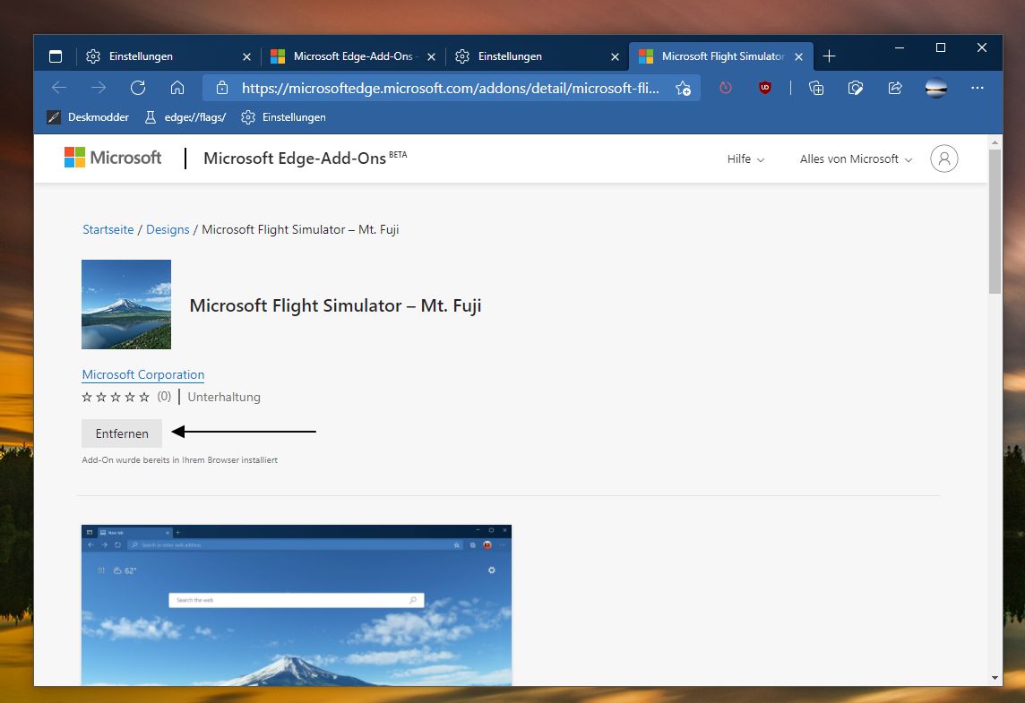Click the Microsoft logo on the page
The height and width of the screenshot is (703, 1025).
click(112, 158)
